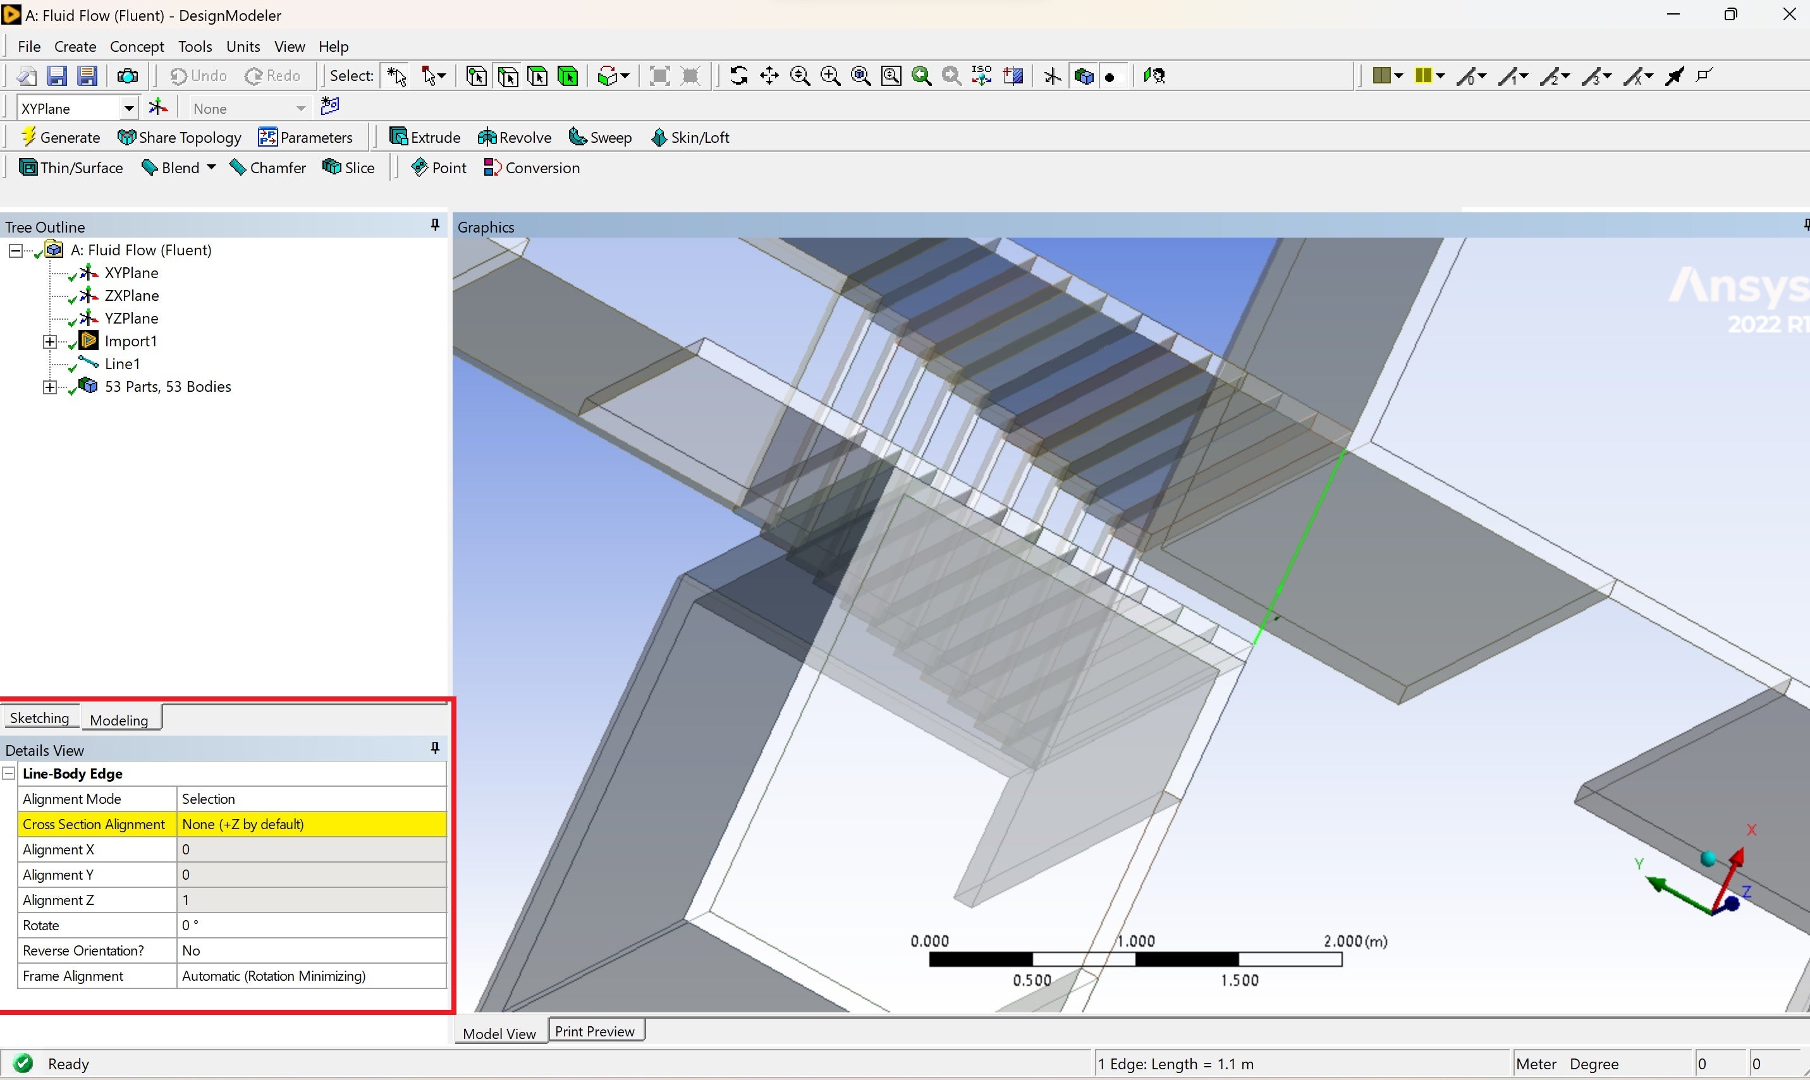Toggle the shaded display model icon

pos(1084,76)
